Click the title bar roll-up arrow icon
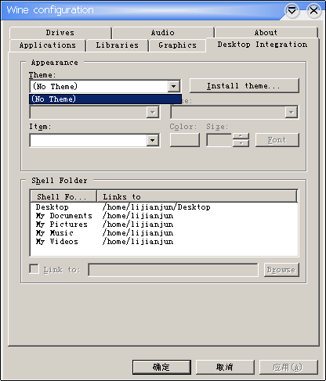The width and height of the screenshot is (326, 381). (292, 11)
